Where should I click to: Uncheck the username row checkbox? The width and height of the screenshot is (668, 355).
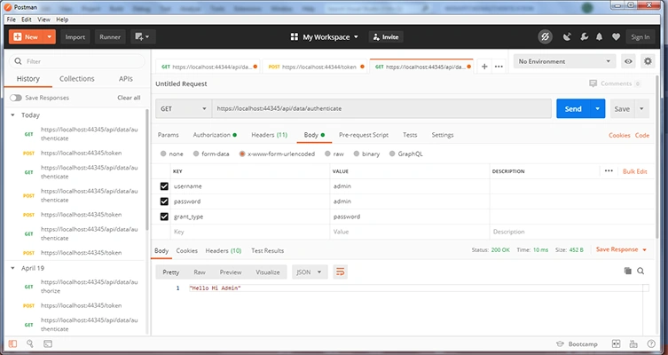[x=164, y=186]
